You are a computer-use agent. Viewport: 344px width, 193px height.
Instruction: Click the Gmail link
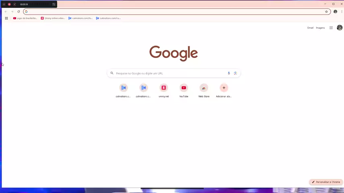pyautogui.click(x=310, y=28)
